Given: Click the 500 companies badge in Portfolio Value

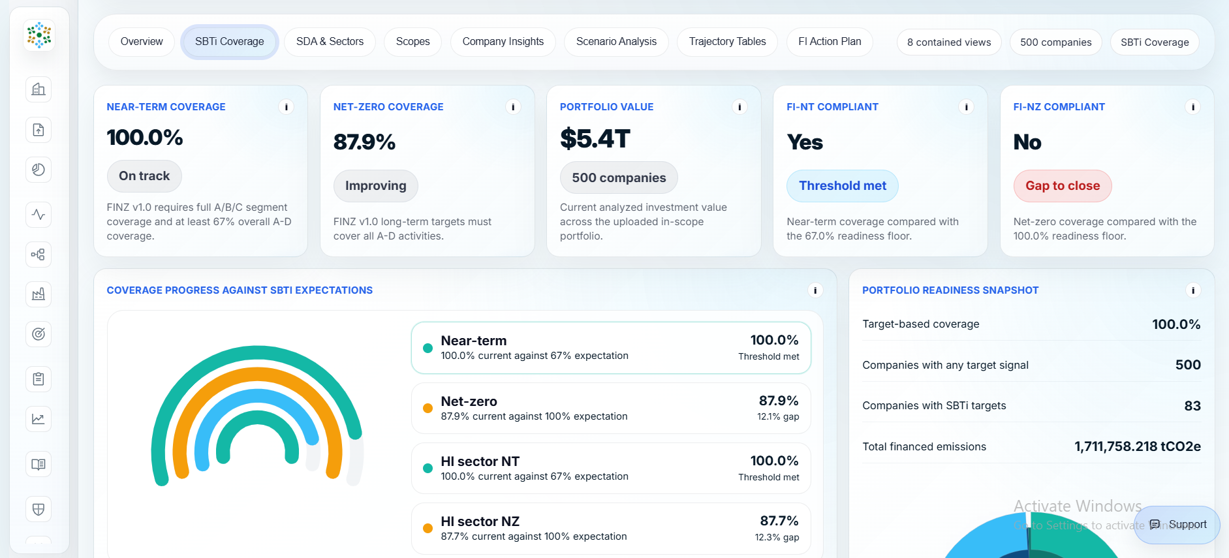Looking at the screenshot, I should coord(619,178).
